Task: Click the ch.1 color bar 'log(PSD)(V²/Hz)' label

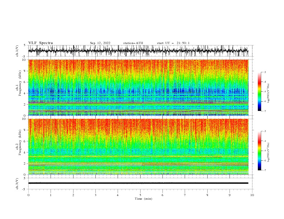Action: pyautogui.click(x=269, y=93)
